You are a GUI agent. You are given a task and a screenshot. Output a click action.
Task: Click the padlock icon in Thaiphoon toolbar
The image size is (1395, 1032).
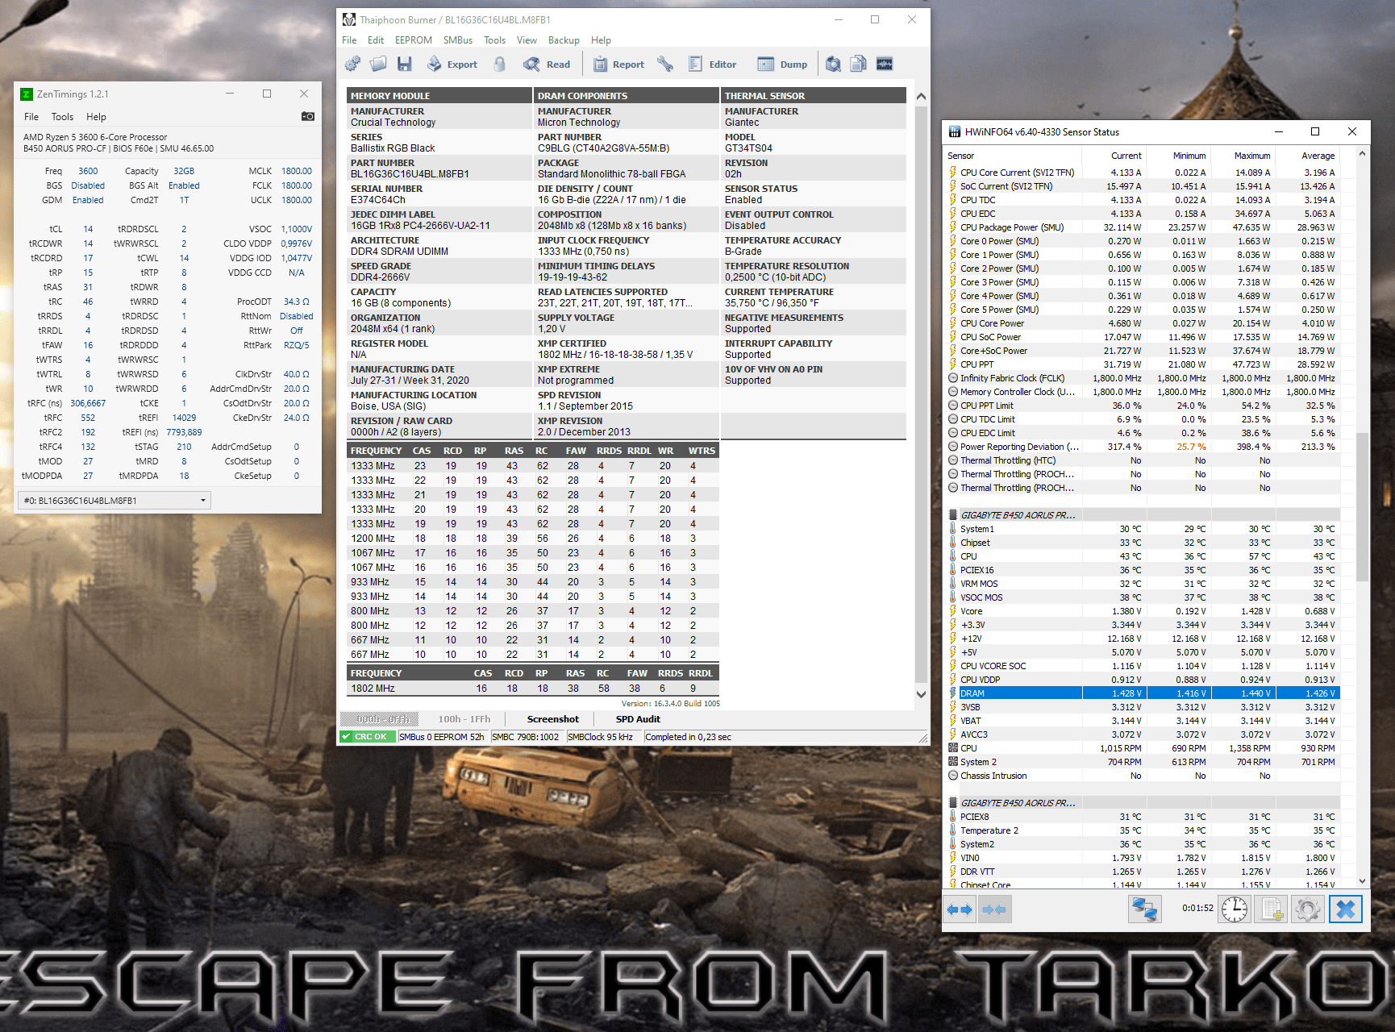click(500, 64)
